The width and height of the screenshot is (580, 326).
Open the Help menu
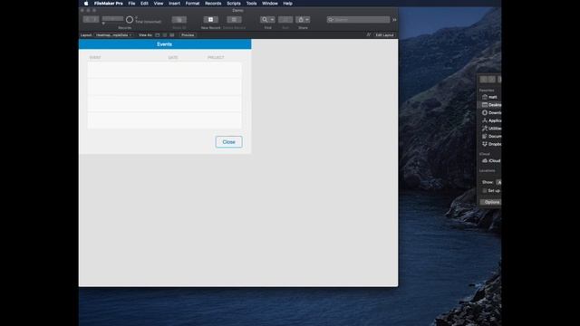pyautogui.click(x=288, y=4)
